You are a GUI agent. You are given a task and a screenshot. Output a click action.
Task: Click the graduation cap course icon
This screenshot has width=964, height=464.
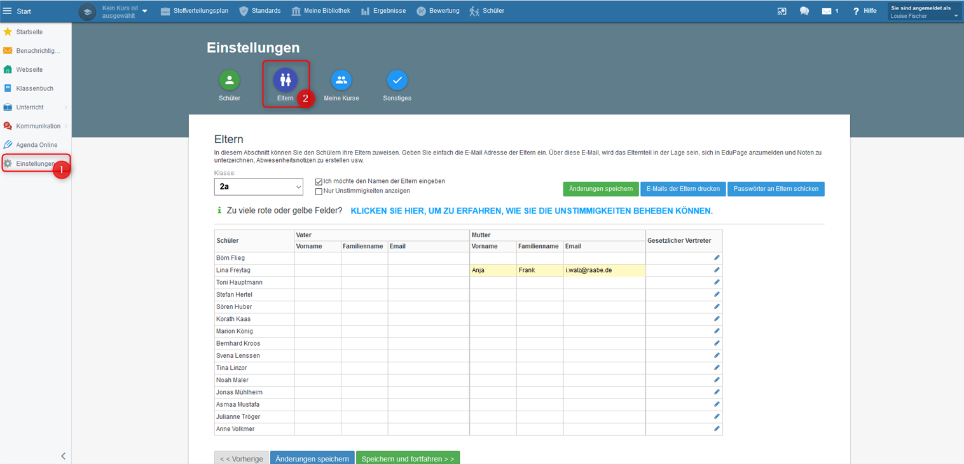coord(88,11)
